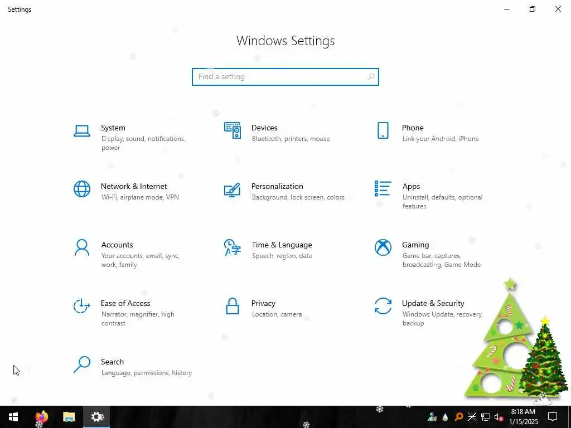This screenshot has height=428, width=571.
Task: Open the Search magnifier category icon
Action: coord(82,364)
